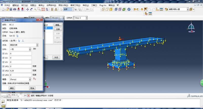Click 取消 in the edit BC dialog
The height and width of the screenshot is (109, 203).
(x=32, y=88)
